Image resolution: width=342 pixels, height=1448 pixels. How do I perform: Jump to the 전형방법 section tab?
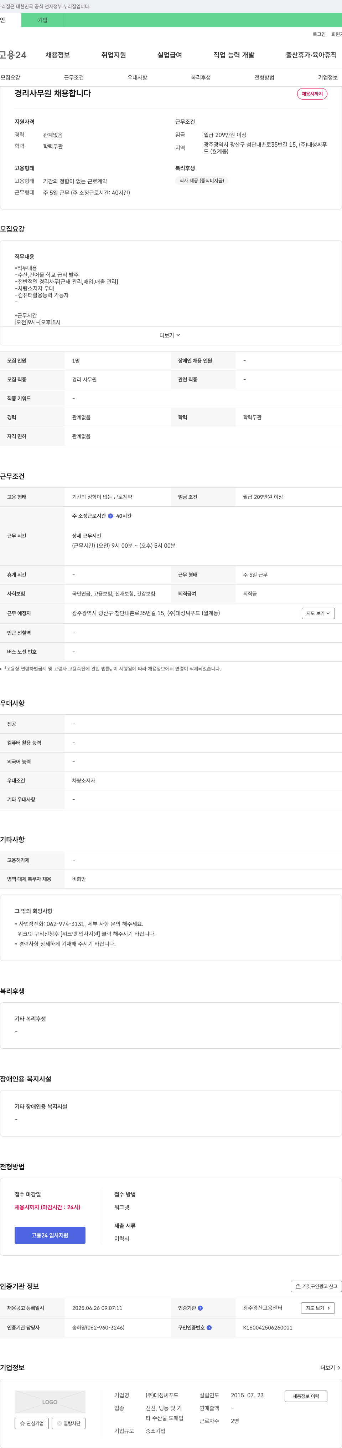coord(264,77)
